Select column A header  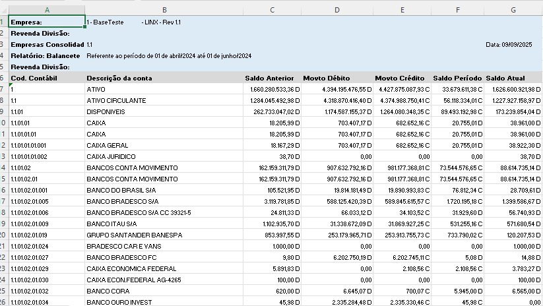tap(47, 10)
